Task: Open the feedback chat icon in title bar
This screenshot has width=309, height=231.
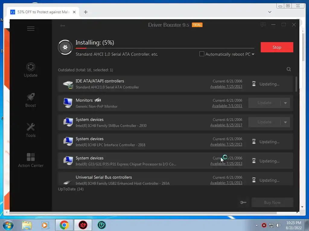Action: click(x=263, y=25)
